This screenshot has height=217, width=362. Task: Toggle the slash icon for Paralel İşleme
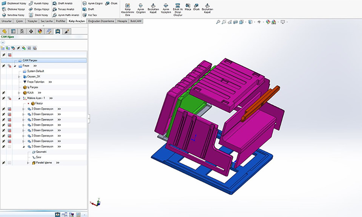point(3,163)
